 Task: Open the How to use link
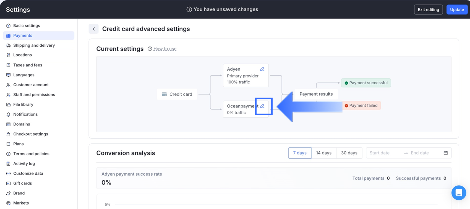click(165, 49)
